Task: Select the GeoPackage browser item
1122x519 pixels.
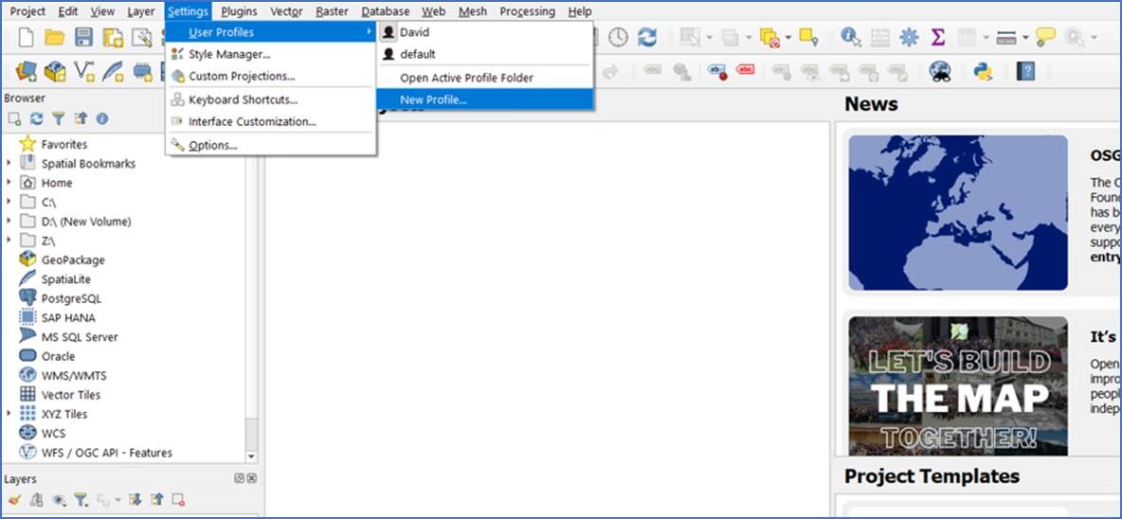Action: [73, 259]
